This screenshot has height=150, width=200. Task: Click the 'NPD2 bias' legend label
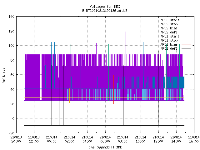click(169, 28)
